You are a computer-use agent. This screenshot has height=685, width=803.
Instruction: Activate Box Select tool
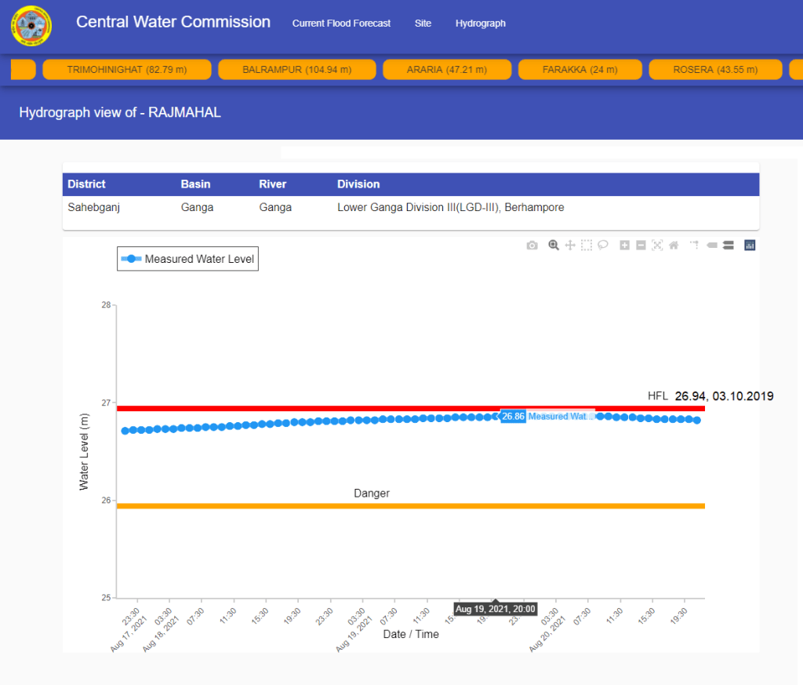click(x=587, y=246)
